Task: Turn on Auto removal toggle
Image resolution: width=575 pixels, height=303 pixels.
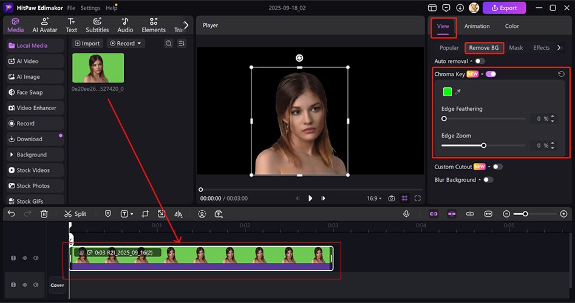Action: point(480,61)
